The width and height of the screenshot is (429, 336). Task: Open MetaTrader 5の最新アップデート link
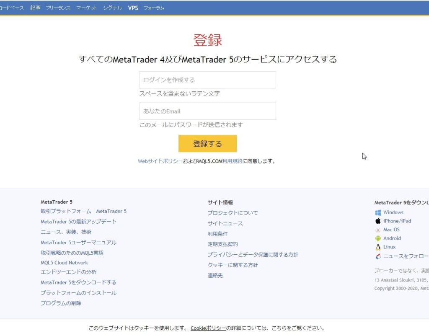78,222
